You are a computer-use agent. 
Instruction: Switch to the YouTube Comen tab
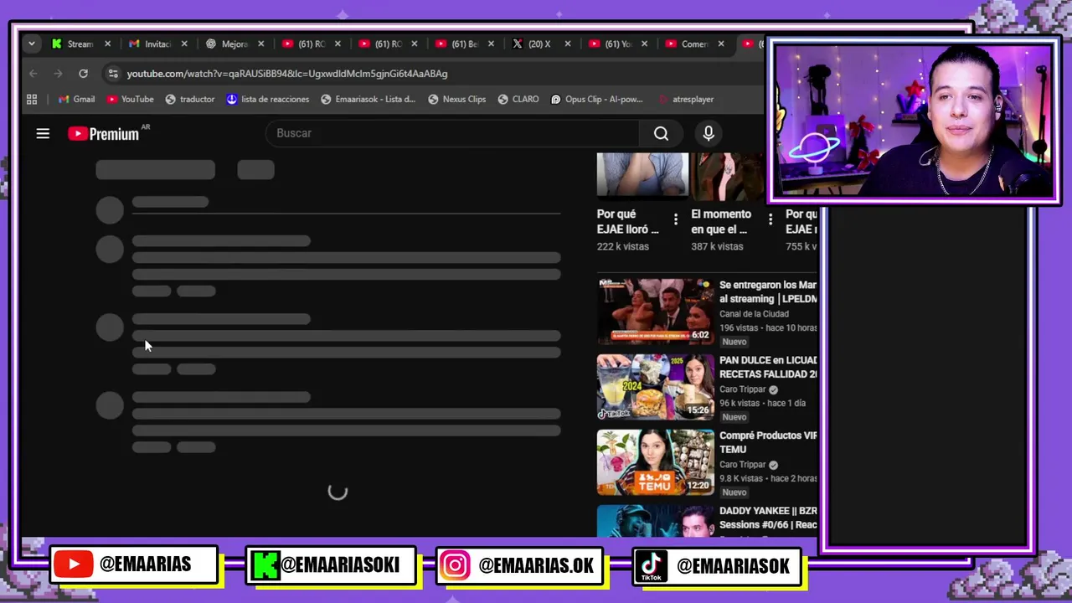(x=687, y=44)
